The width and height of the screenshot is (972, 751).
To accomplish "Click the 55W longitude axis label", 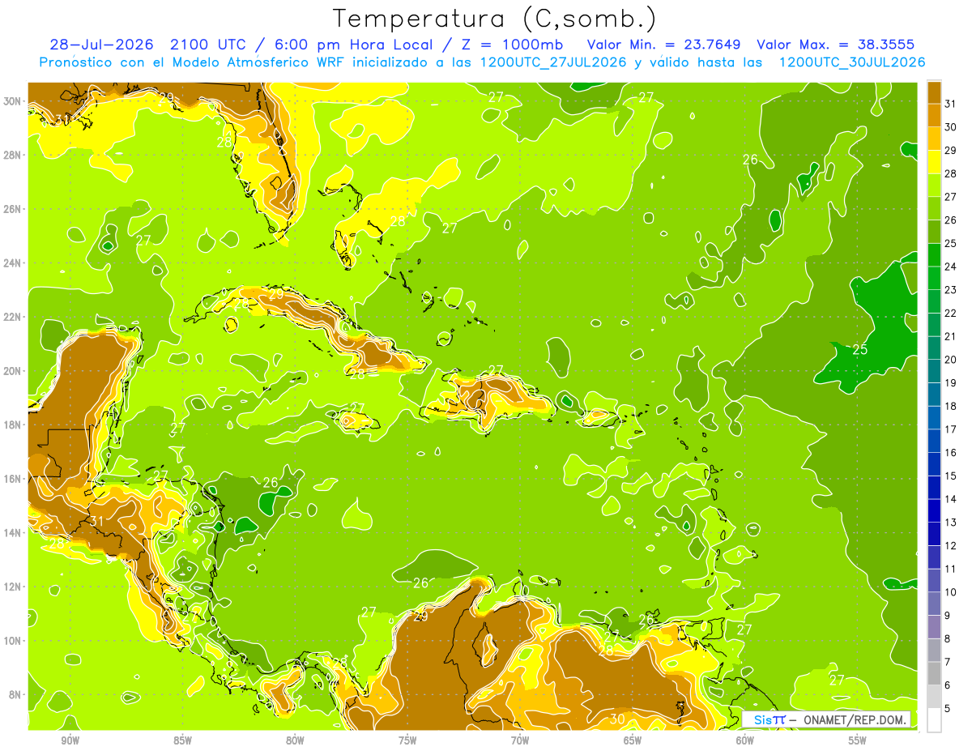I will click(858, 740).
